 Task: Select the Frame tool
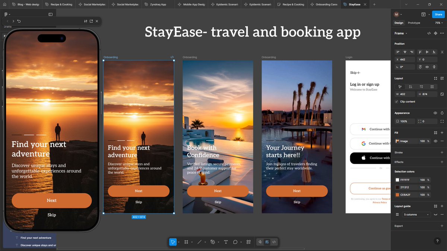(x=186, y=242)
